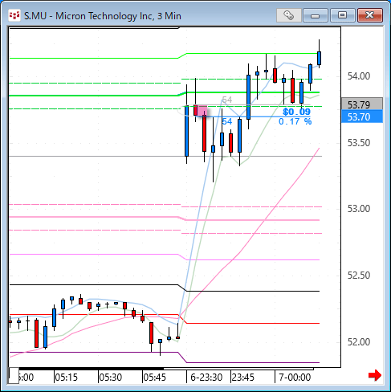Click the chart link chain icon
The width and height of the screenshot is (391, 392).
(288, 15)
